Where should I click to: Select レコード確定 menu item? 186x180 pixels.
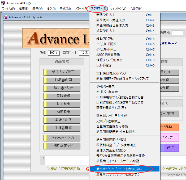tap(124, 65)
